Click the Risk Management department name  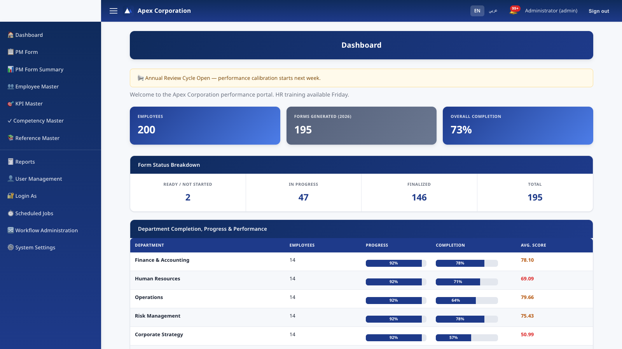[x=157, y=316]
